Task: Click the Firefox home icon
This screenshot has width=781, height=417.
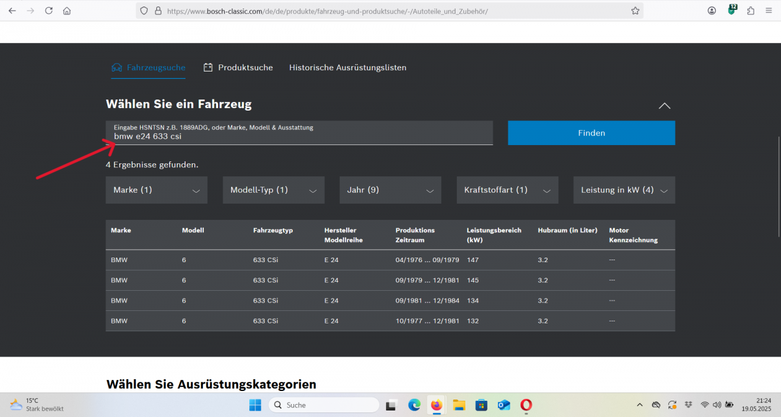Action: [67, 11]
